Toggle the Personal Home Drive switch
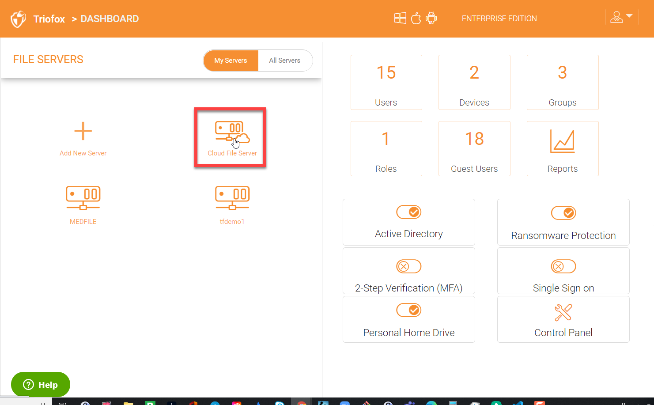Screen dimensions: 654x405 [409, 310]
